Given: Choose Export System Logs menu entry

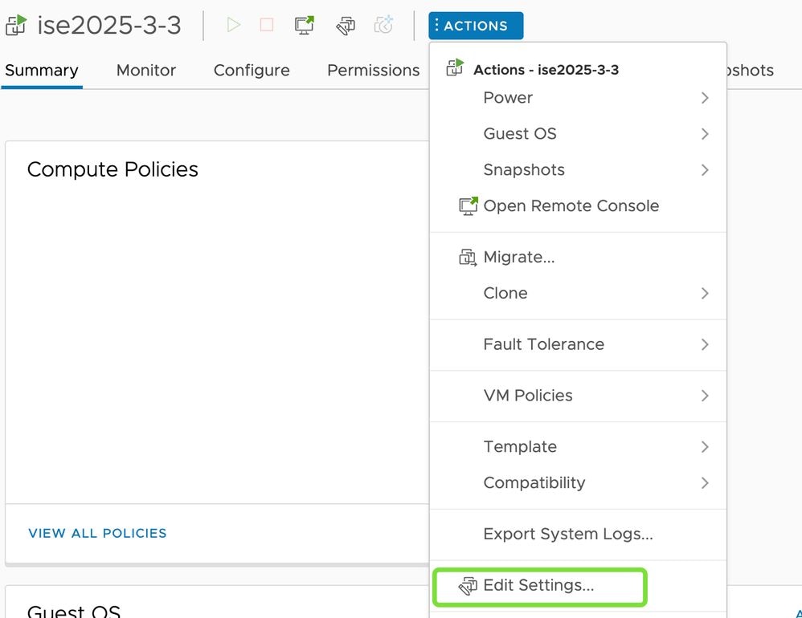Looking at the screenshot, I should pyautogui.click(x=567, y=535).
